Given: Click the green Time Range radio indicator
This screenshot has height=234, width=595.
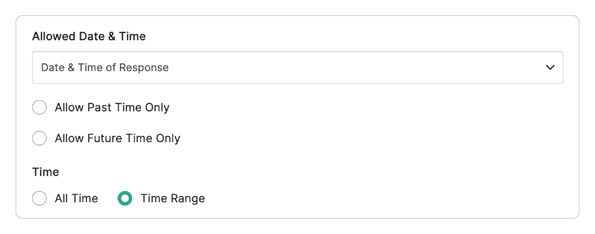Looking at the screenshot, I should pyautogui.click(x=125, y=198).
